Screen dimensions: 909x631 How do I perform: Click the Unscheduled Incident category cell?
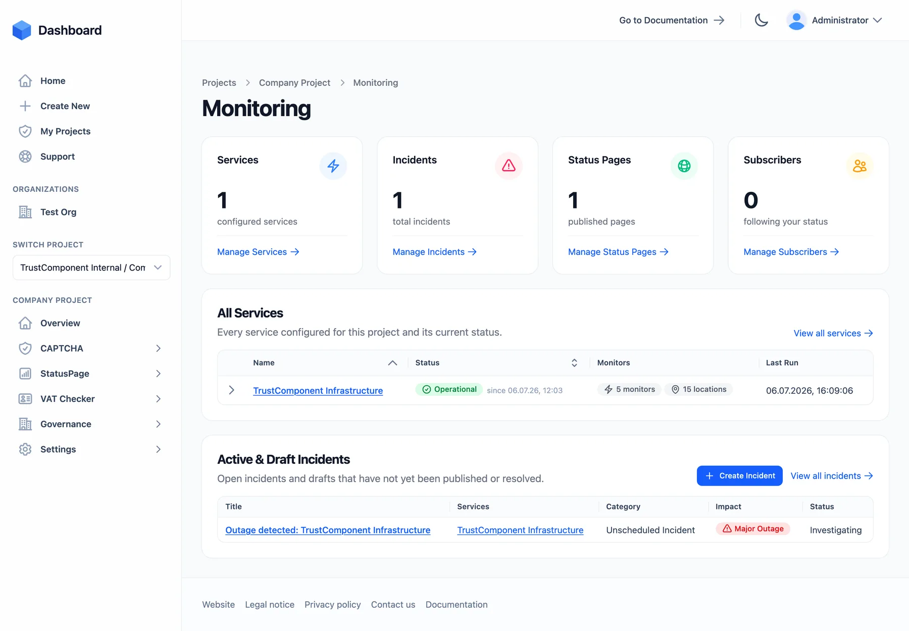(650, 530)
